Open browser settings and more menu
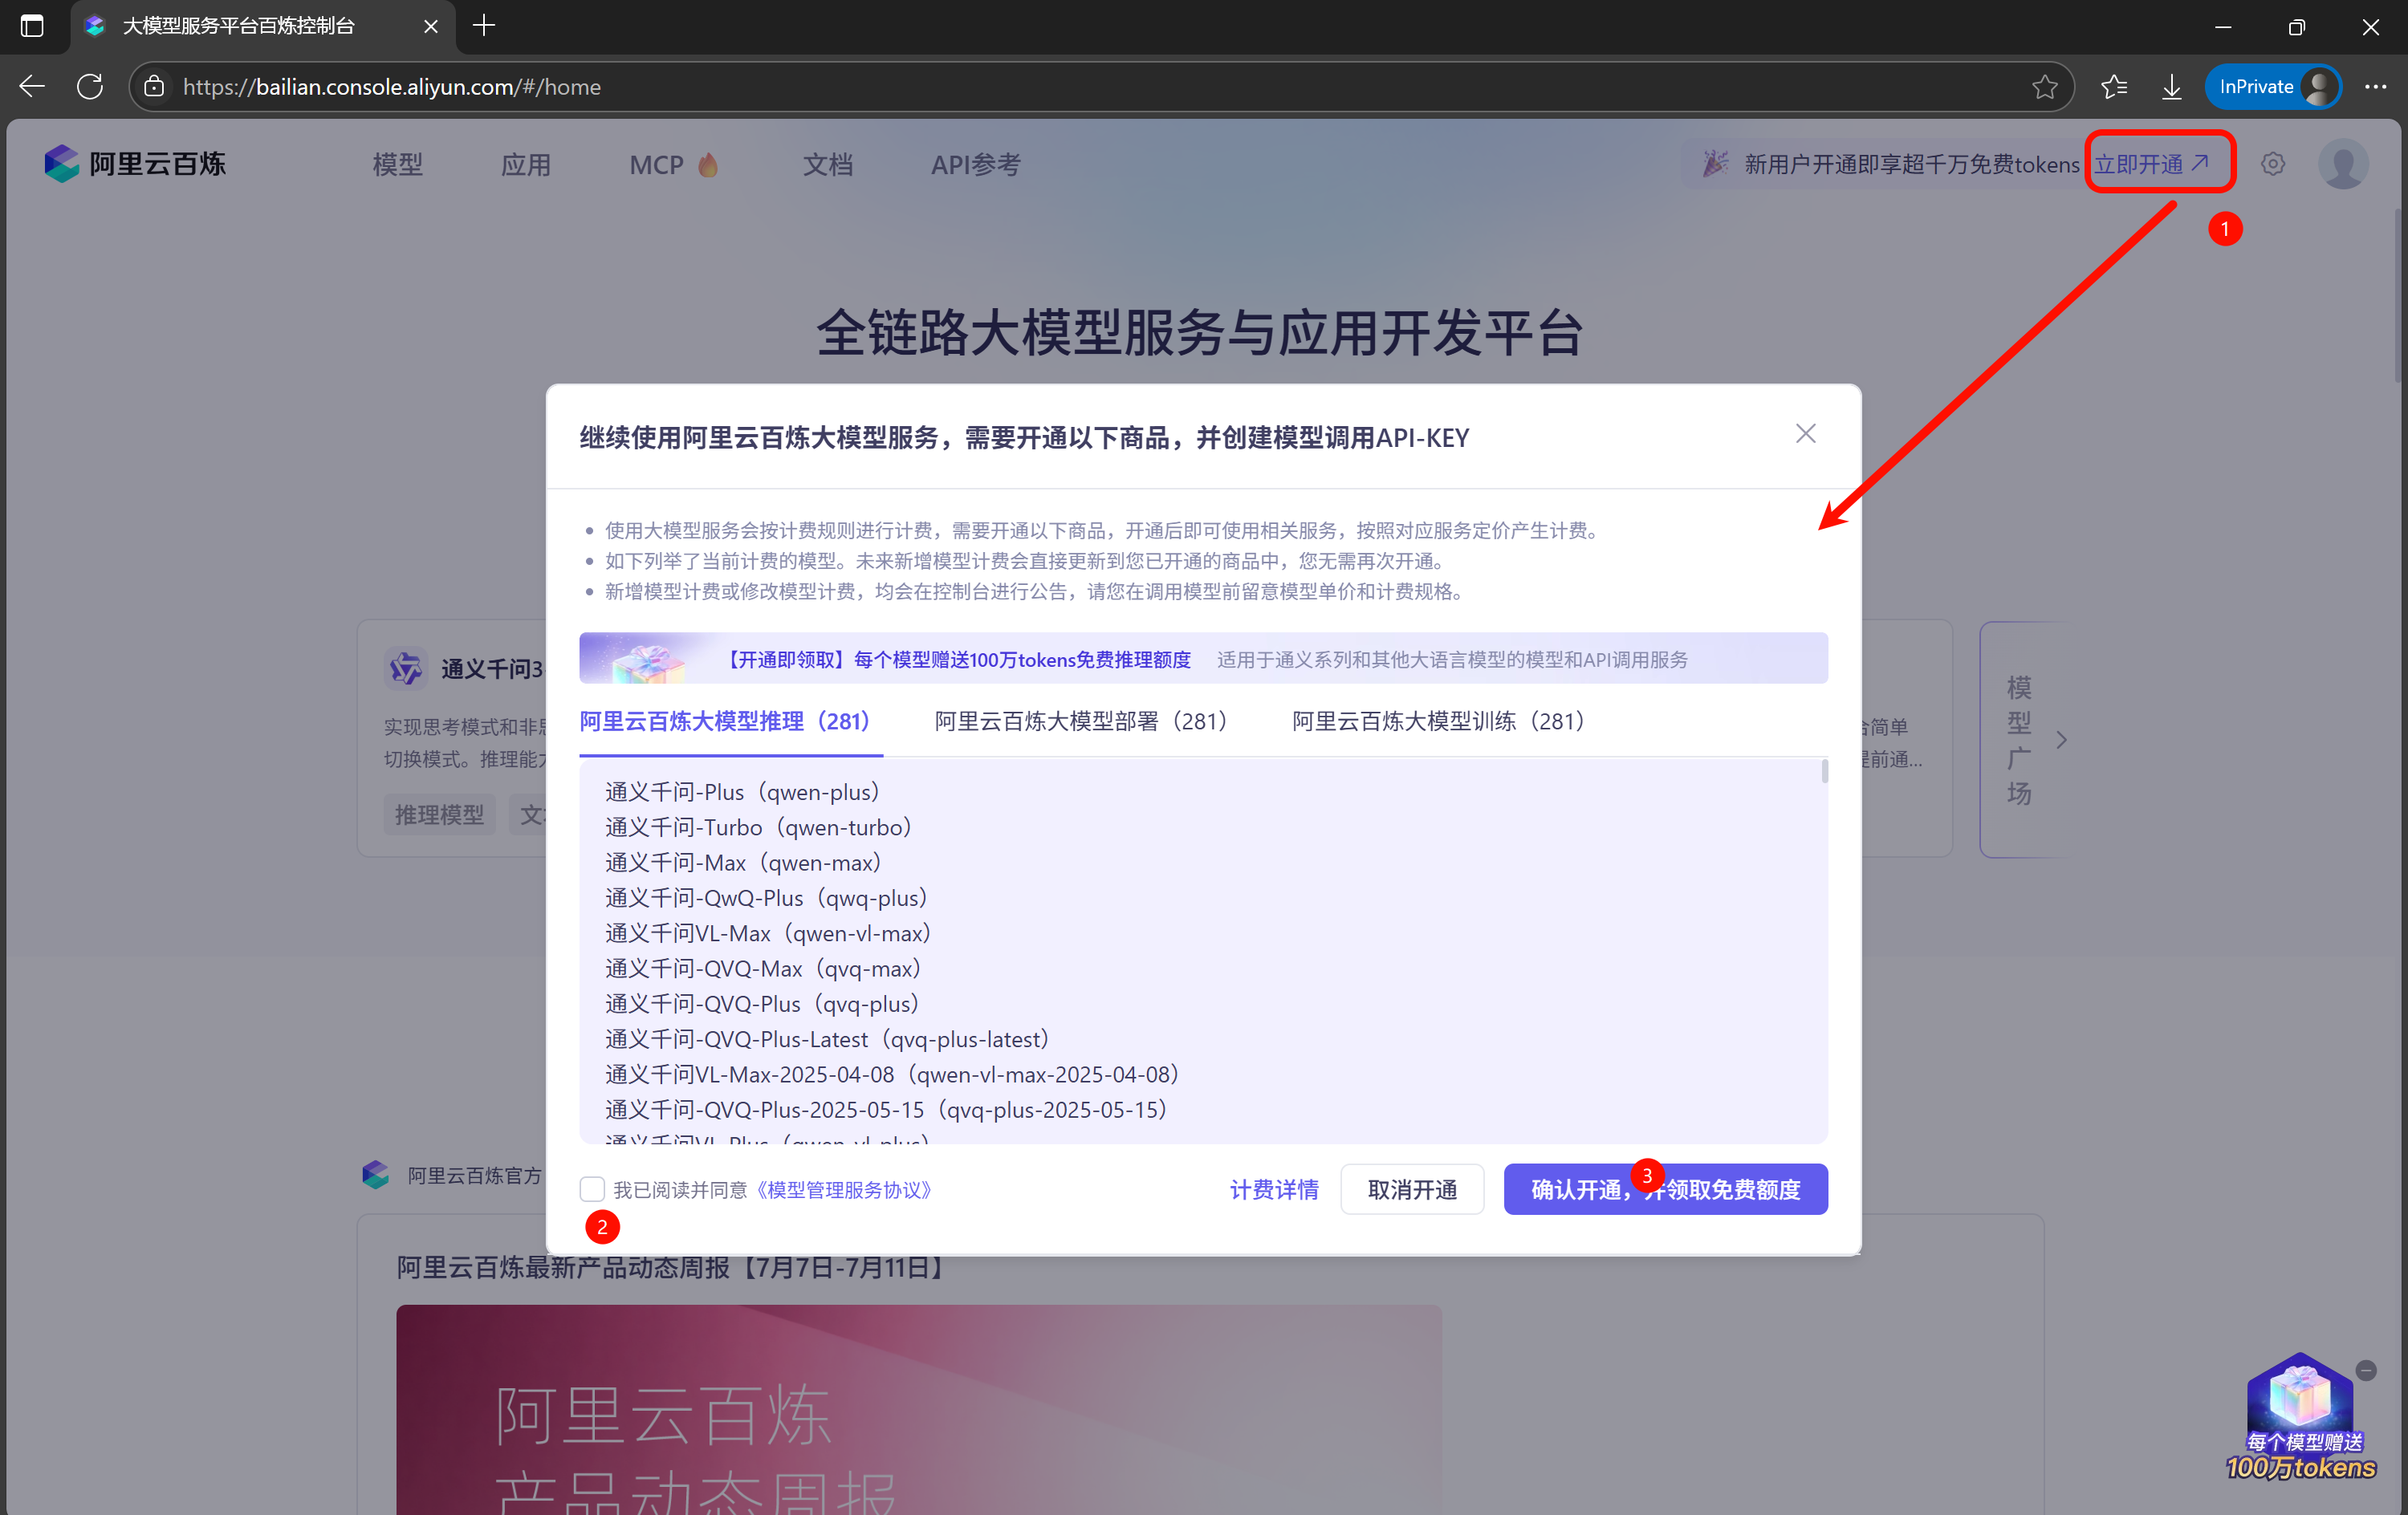The height and width of the screenshot is (1515, 2408). click(2375, 87)
